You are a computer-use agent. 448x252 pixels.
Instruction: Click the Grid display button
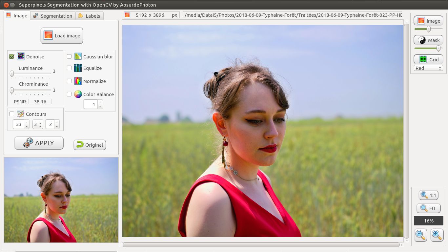[x=428, y=59]
